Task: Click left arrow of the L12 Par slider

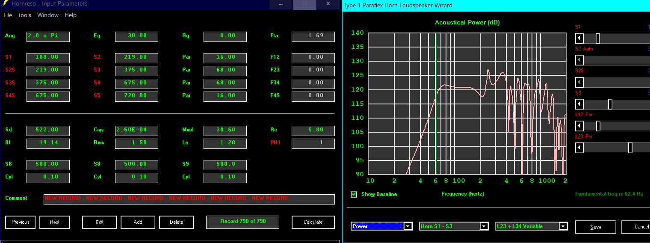Action: pos(579,126)
